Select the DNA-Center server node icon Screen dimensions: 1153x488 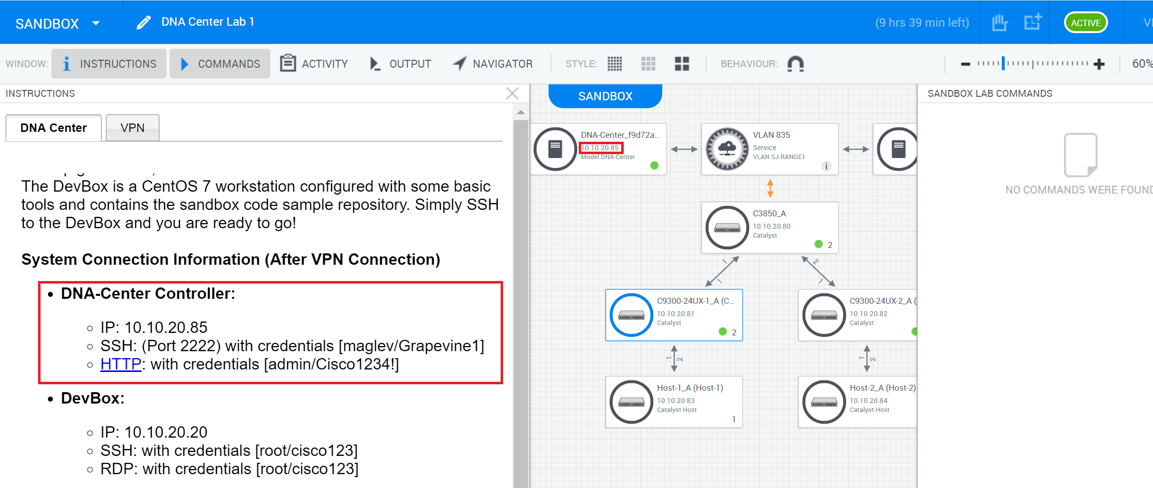(555, 149)
